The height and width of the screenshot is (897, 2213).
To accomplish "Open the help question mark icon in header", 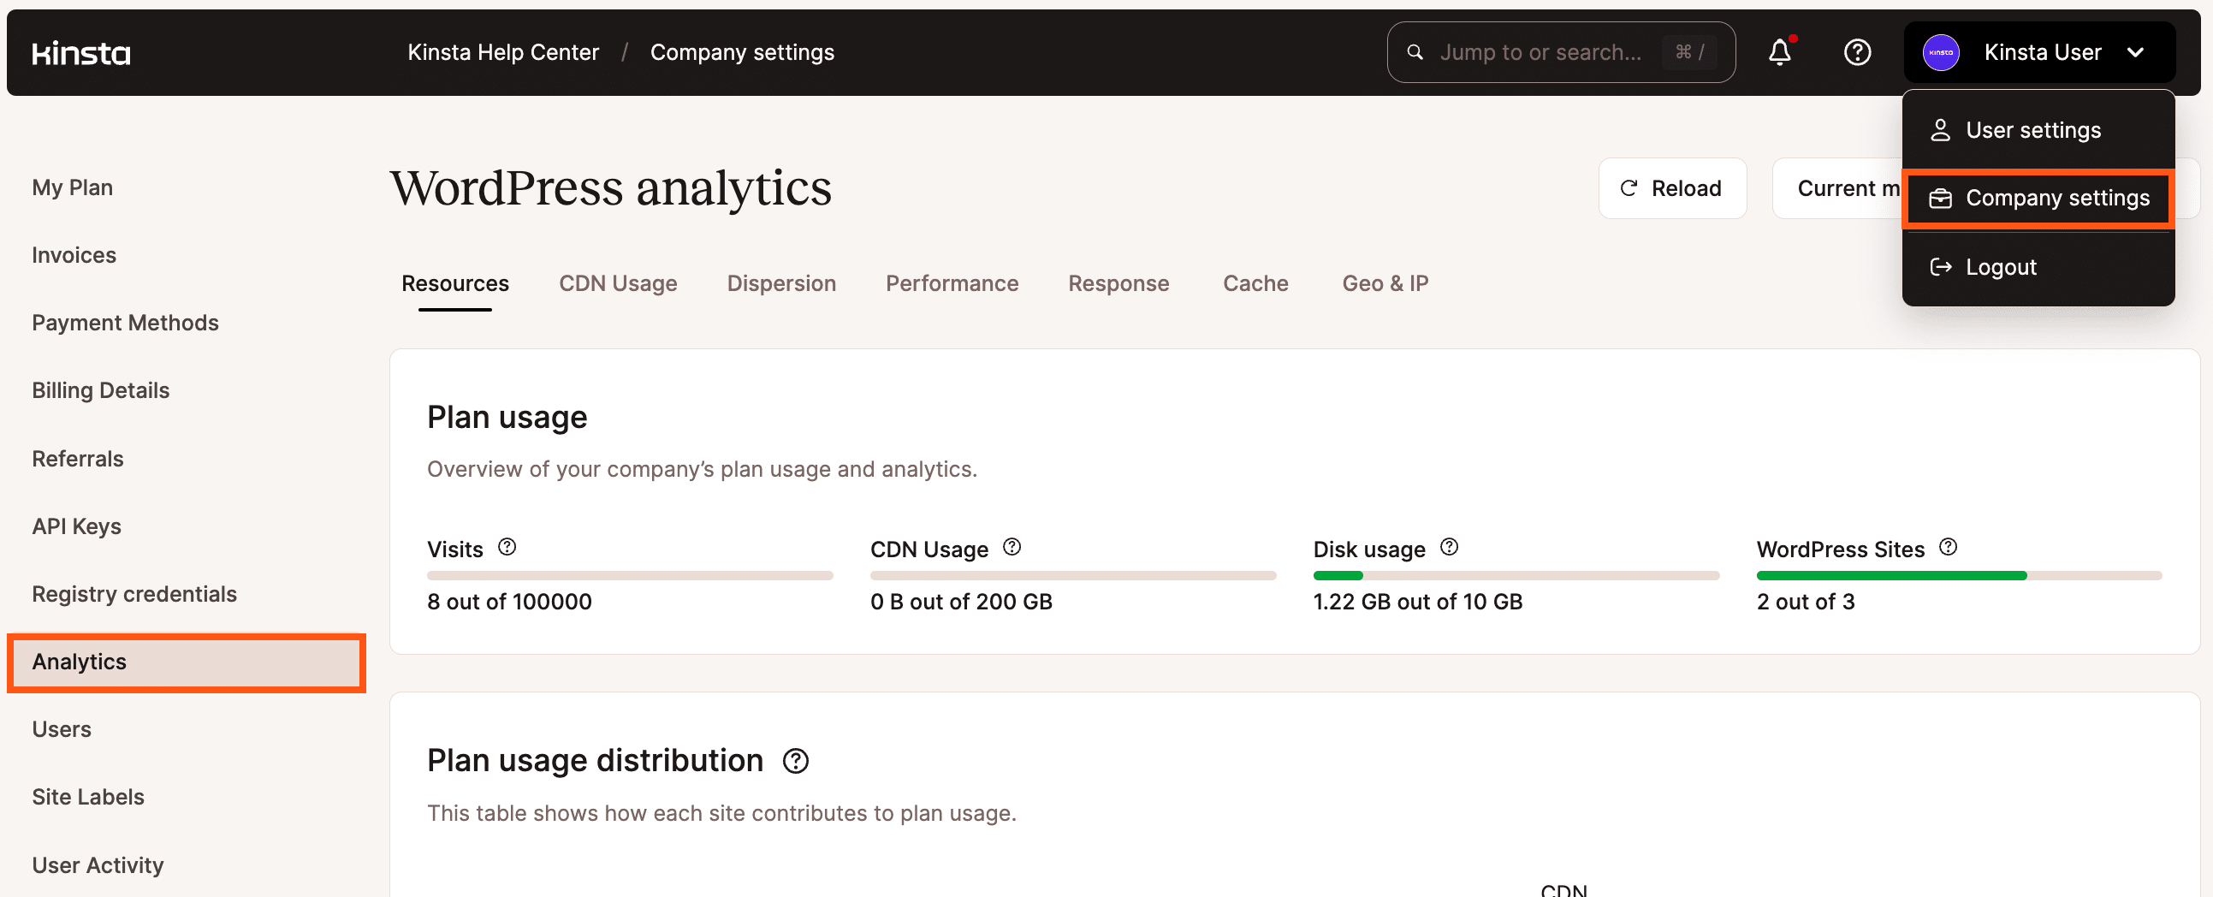I will [x=1857, y=52].
